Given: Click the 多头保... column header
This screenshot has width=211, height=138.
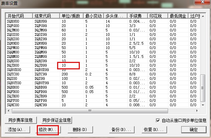Looking at the screenshot, I should [115, 16].
